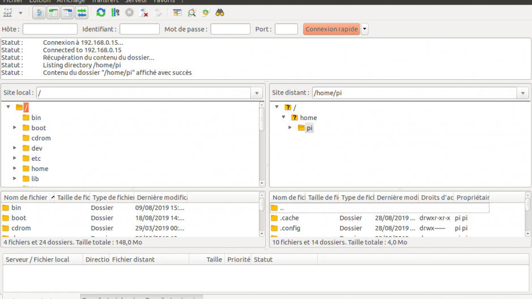Expand the local boot folder
This screenshot has height=299, width=532.
click(x=15, y=127)
